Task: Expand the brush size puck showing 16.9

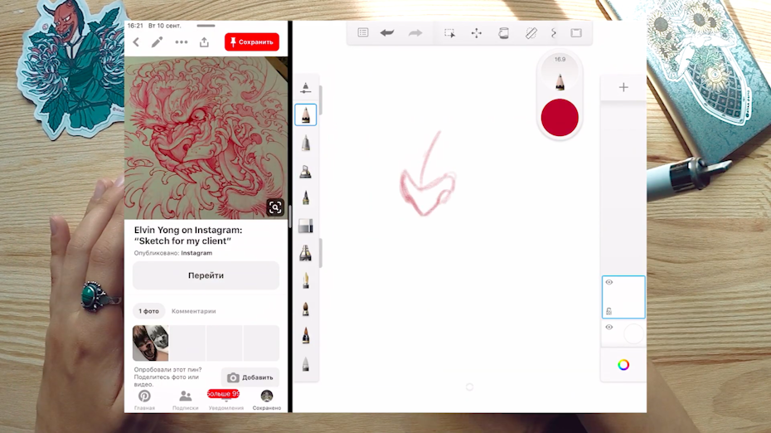Action: tap(560, 75)
